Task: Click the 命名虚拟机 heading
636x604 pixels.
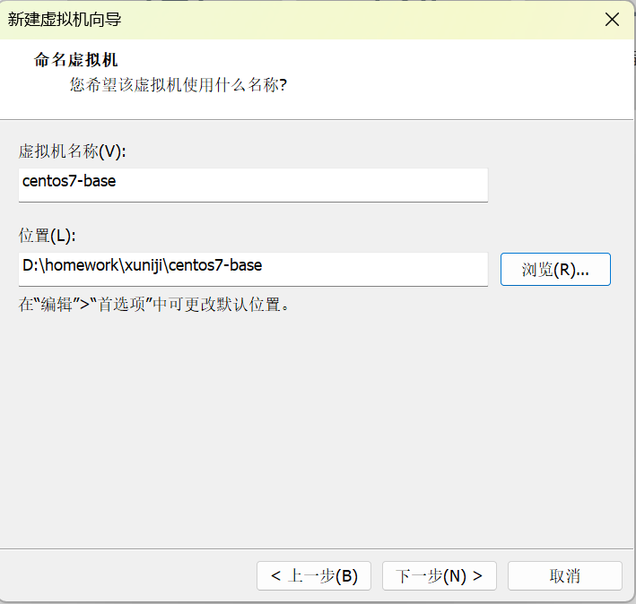Action: point(76,60)
